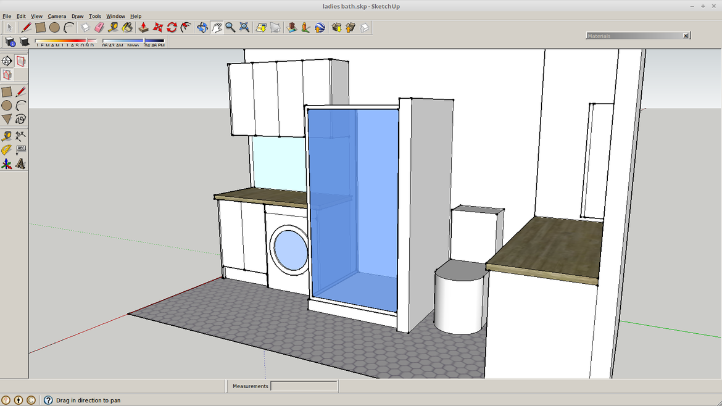Open Instructor help from status bar question mark

click(x=48, y=400)
